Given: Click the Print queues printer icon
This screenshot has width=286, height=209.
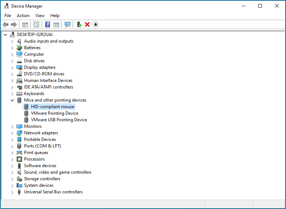Looking at the screenshot, I should (x=19, y=153).
